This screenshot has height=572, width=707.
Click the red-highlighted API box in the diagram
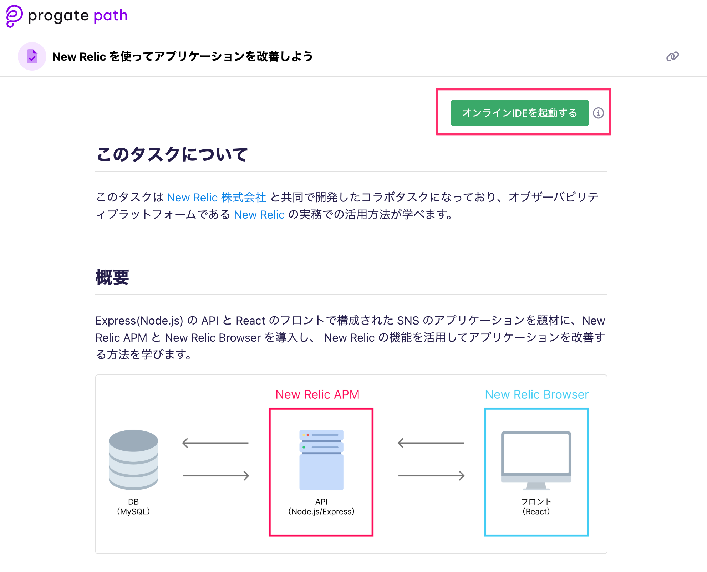pyautogui.click(x=321, y=473)
